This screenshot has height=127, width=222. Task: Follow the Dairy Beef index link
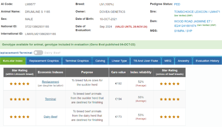point(50,117)
